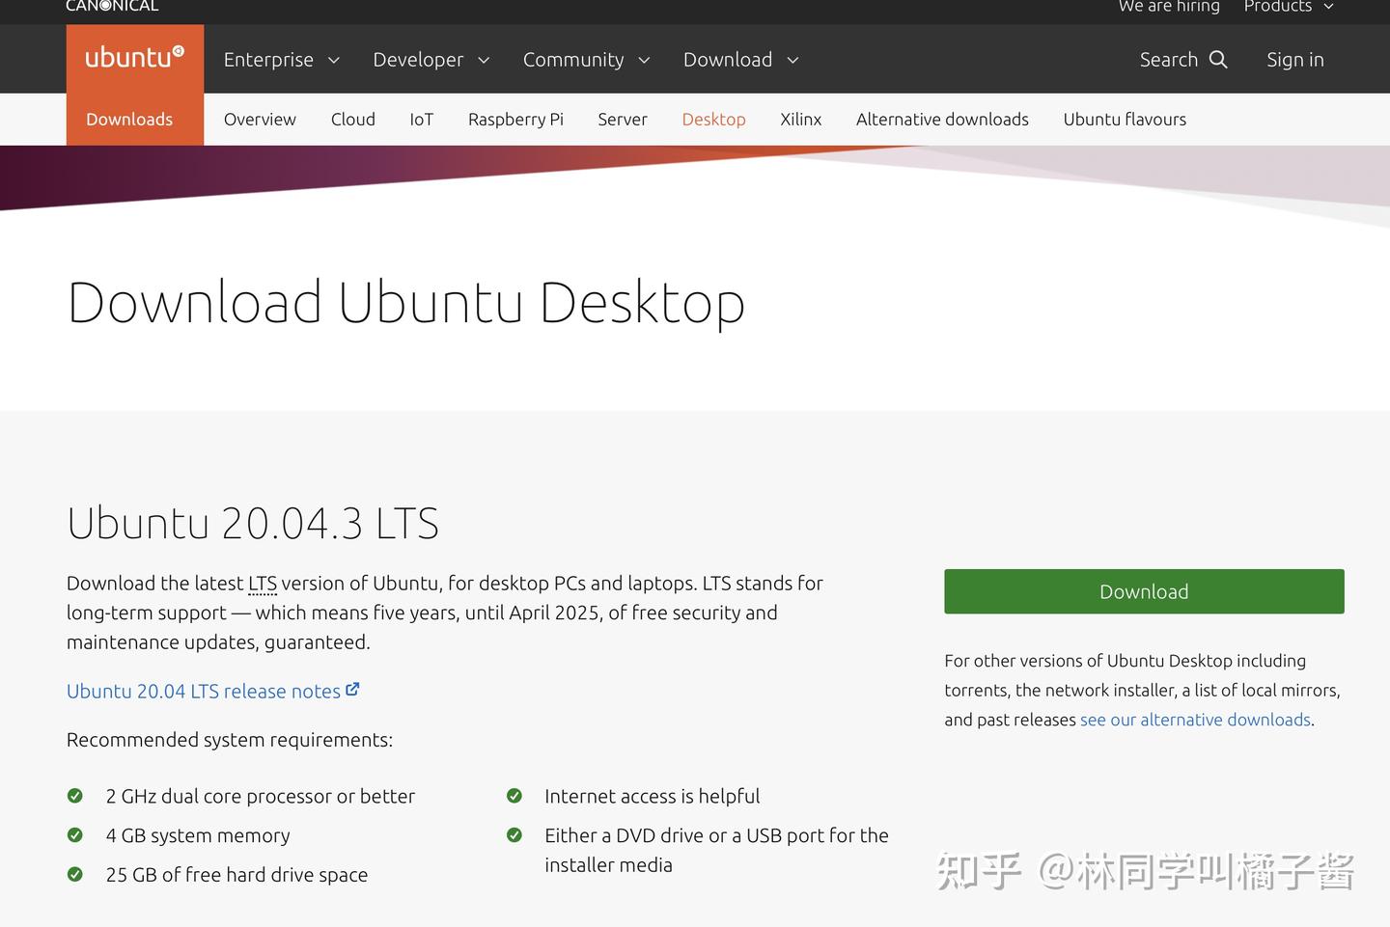Click the green Download button

(x=1143, y=590)
